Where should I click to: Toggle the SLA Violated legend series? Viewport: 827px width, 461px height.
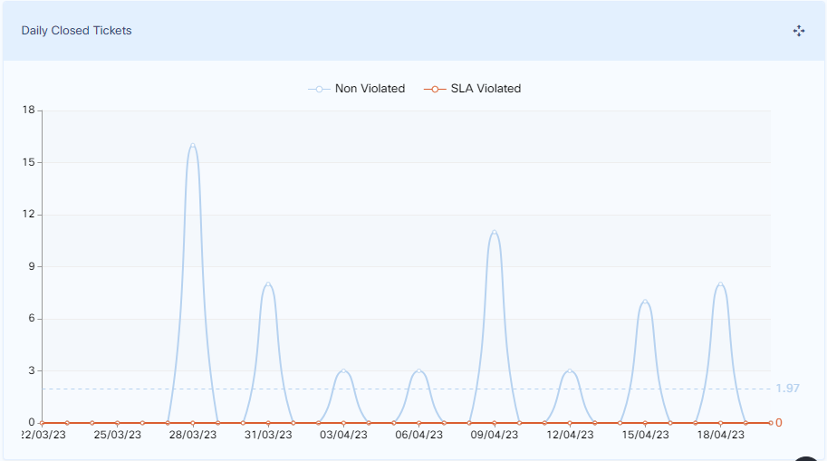click(486, 89)
